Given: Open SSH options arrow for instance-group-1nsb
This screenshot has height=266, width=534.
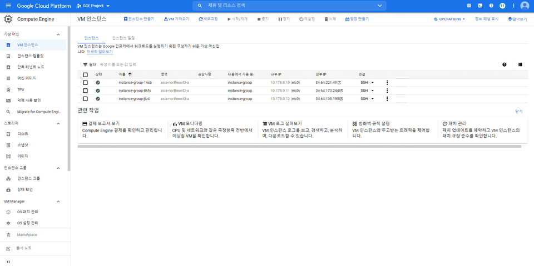Looking at the screenshot, I should point(372,83).
